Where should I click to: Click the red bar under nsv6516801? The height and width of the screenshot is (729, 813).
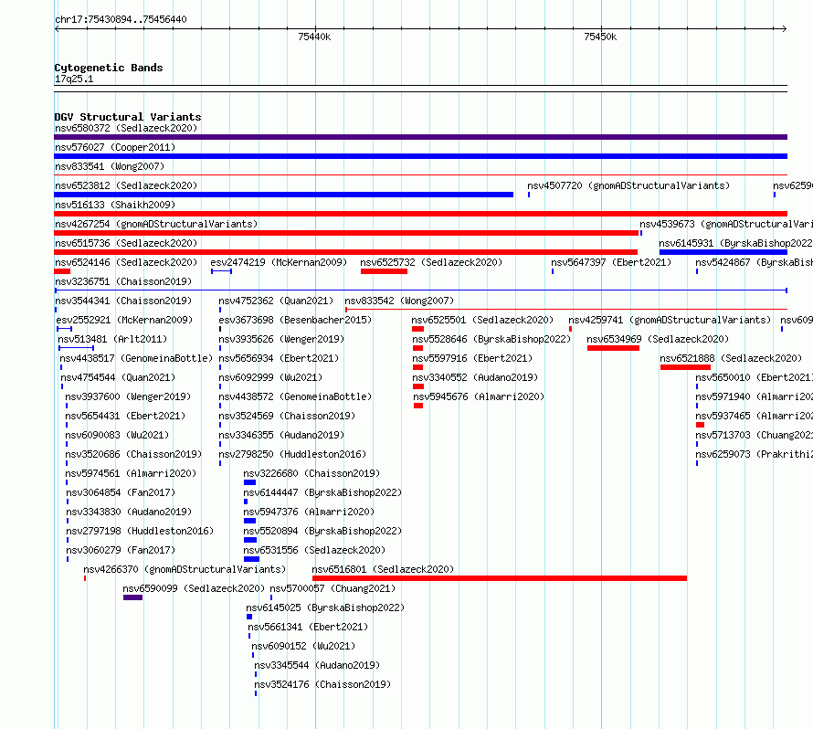pos(500,578)
